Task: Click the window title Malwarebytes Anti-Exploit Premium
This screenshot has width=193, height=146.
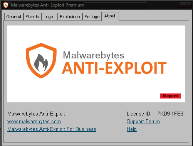Action: pos(47,5)
